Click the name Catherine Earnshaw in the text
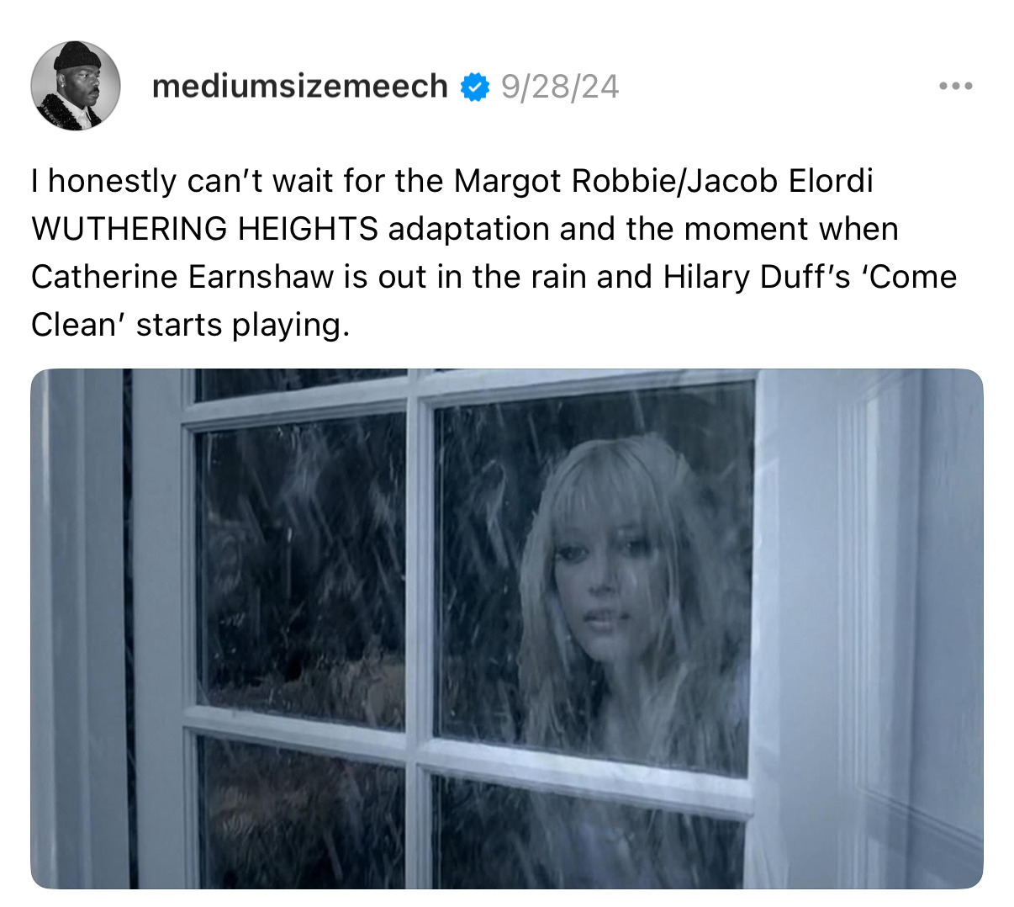1014x907 pixels. pos(182,277)
